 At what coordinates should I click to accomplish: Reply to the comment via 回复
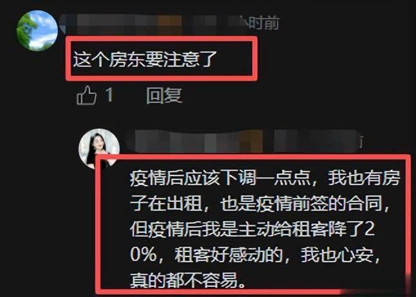(x=164, y=95)
